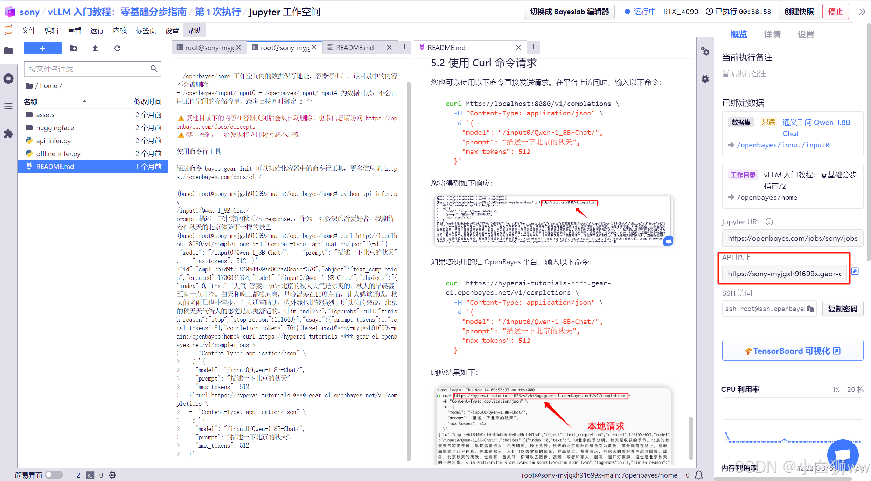This screenshot has width=871, height=481.
Task: Refresh the file browser list
Action: tap(117, 48)
